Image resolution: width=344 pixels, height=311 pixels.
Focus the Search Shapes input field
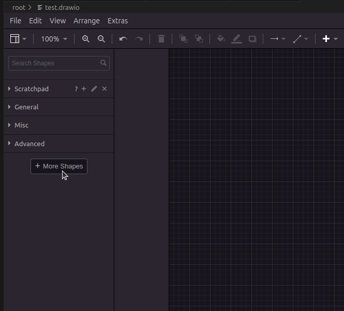point(59,63)
